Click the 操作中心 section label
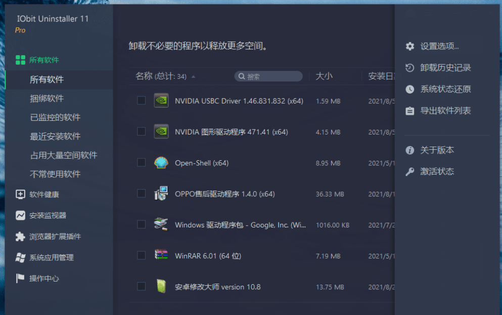Image resolution: width=502 pixels, height=315 pixels. coord(44,279)
